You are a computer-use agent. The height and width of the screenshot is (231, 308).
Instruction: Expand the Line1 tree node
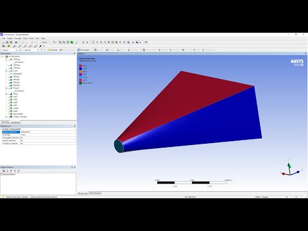tap(6, 71)
